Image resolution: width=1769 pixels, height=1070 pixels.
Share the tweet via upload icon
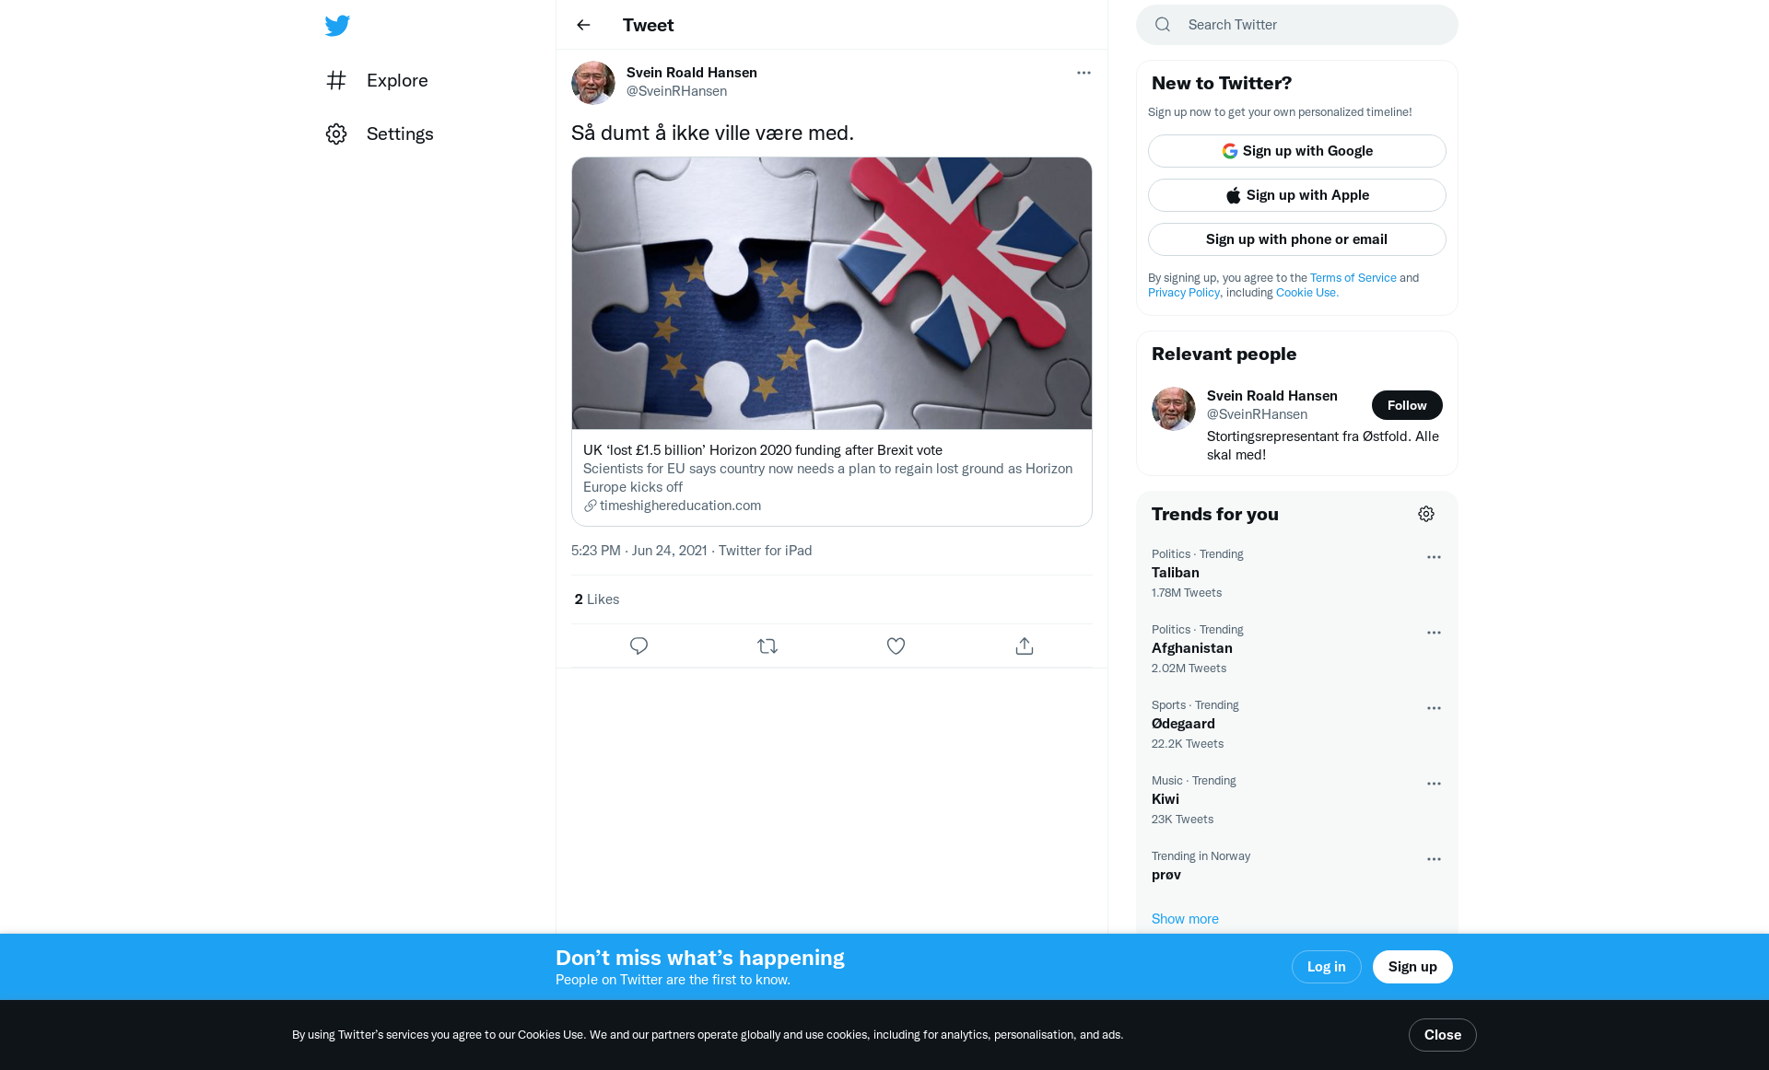[1025, 646]
